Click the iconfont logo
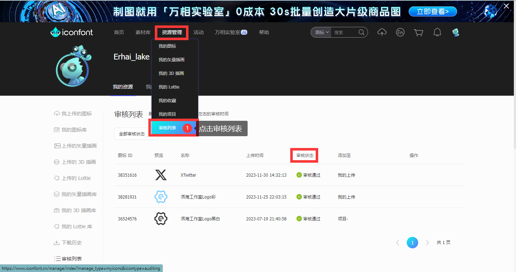 (72, 32)
